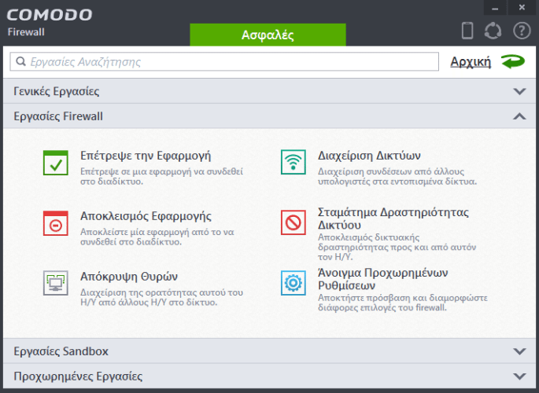Click the update refresh icon in header

493,31
